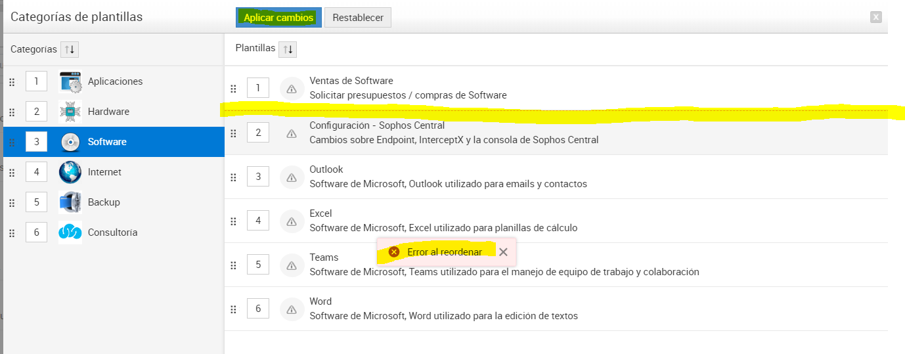
Task: Click drag handle of Configuración - Sophos Central
Action: click(233, 133)
